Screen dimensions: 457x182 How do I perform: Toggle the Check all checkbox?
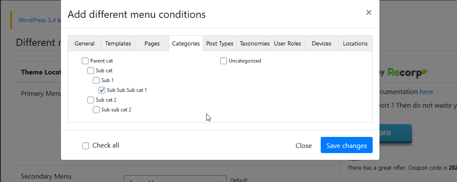86,146
